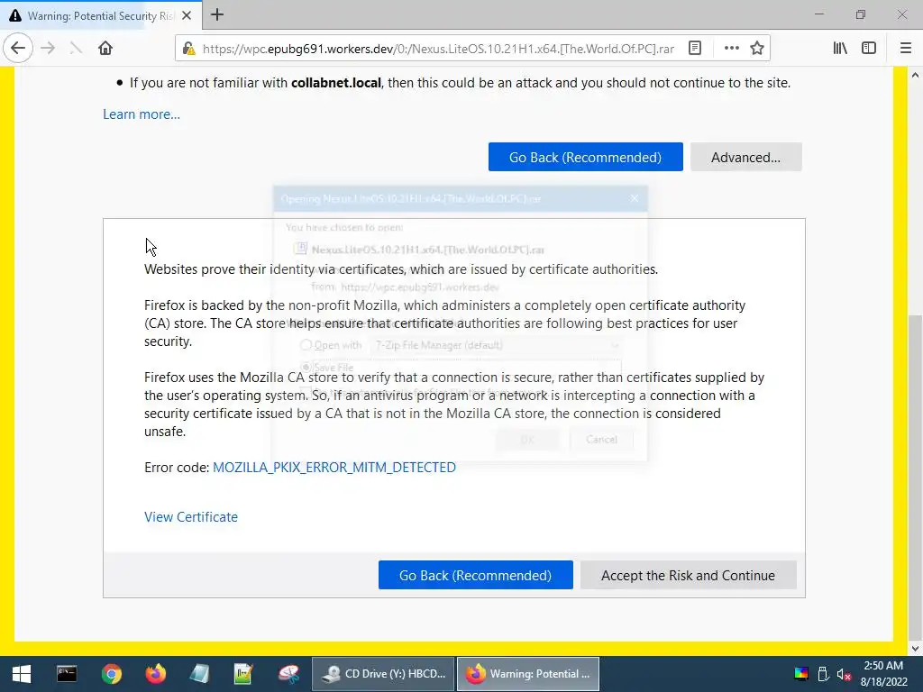Open the Firefox home page icon

click(105, 48)
